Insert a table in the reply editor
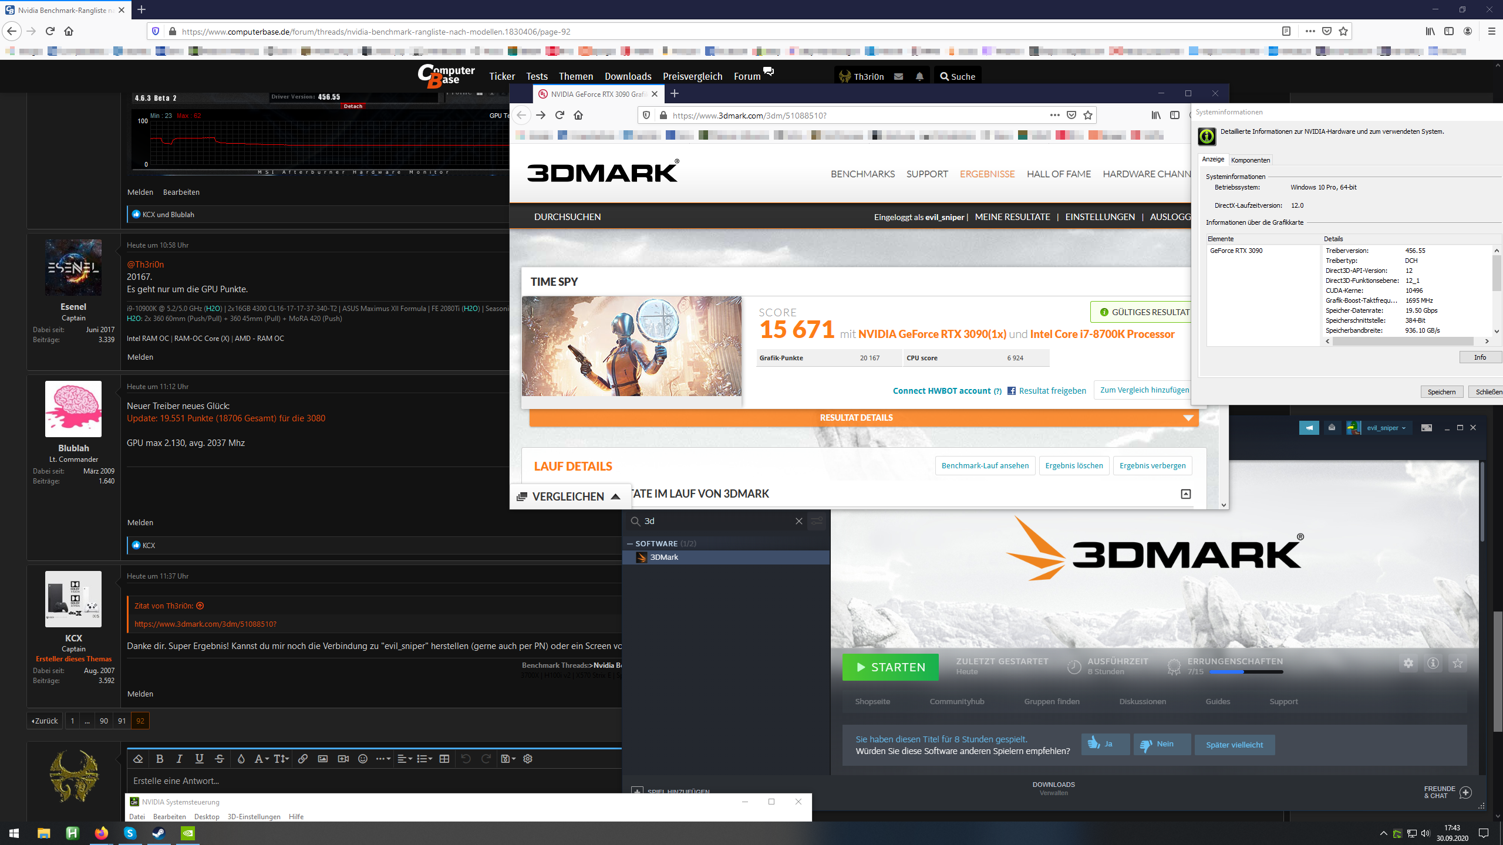This screenshot has width=1503, height=845. pyautogui.click(x=444, y=759)
